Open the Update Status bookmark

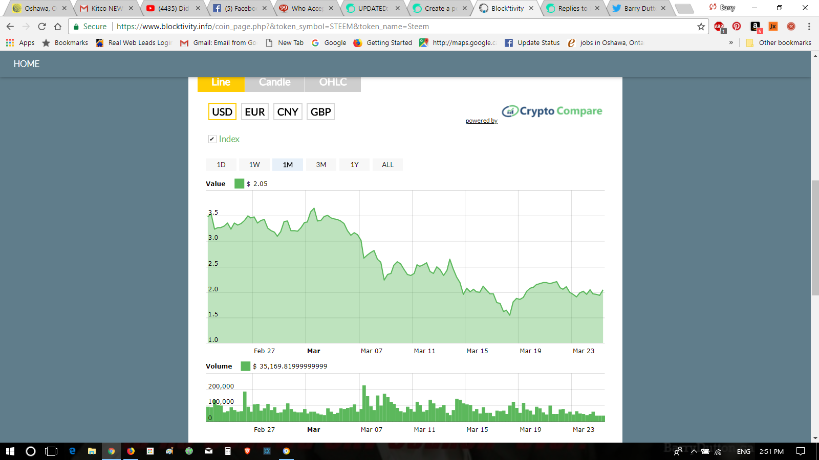point(532,43)
